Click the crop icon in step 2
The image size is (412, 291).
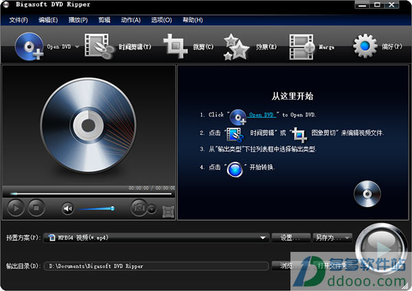[x=299, y=135]
